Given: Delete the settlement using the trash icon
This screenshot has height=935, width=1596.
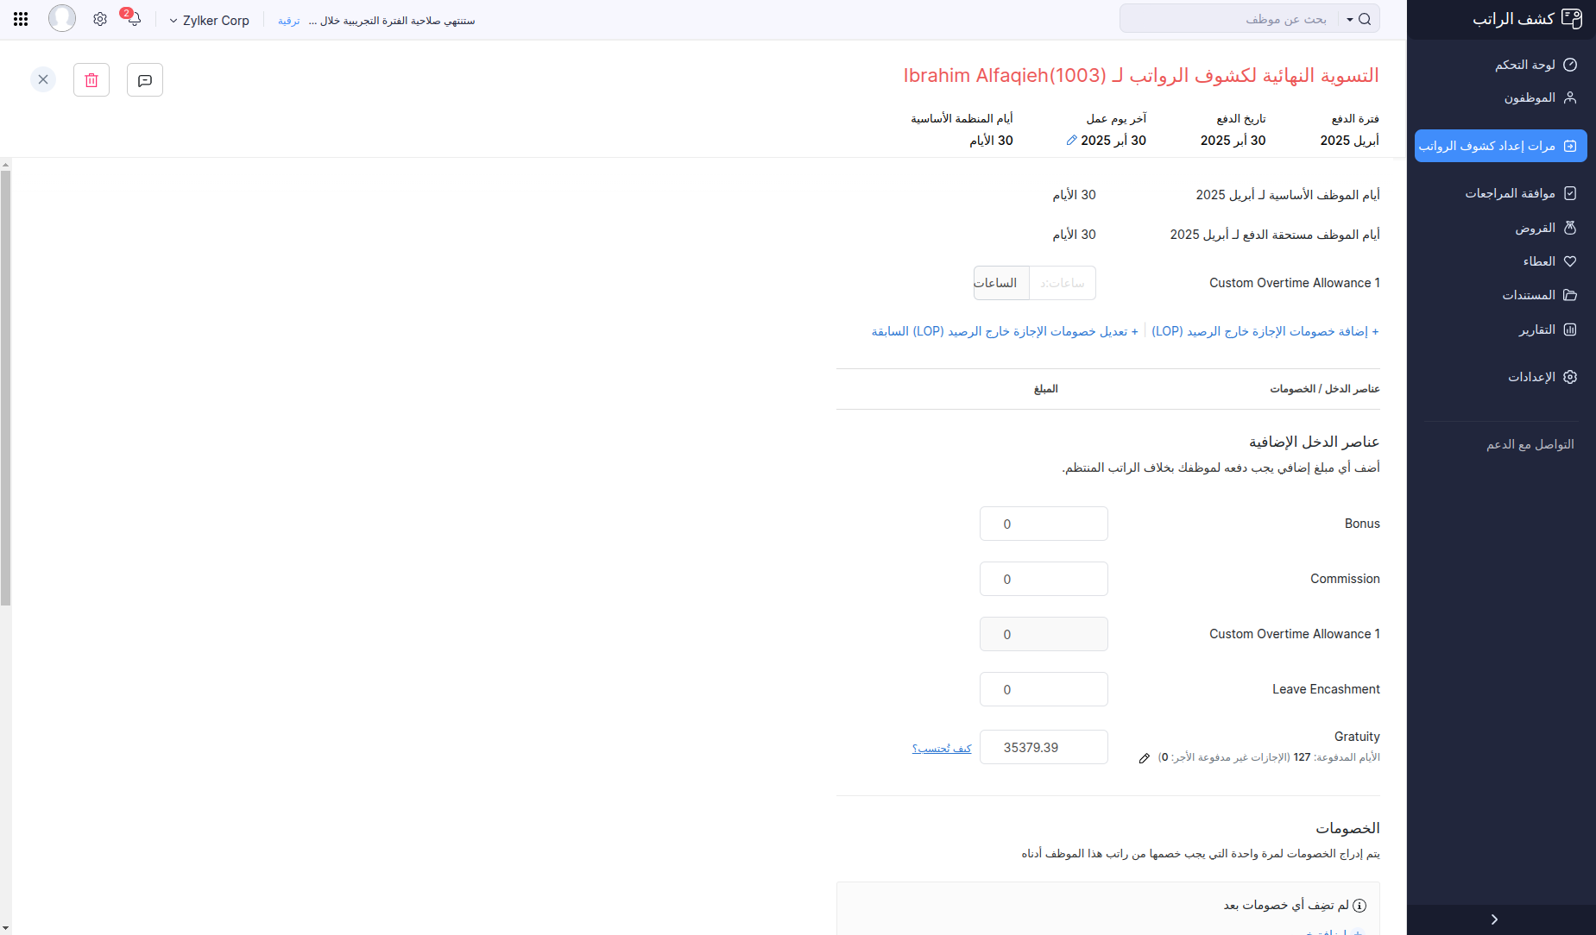Looking at the screenshot, I should [x=91, y=79].
